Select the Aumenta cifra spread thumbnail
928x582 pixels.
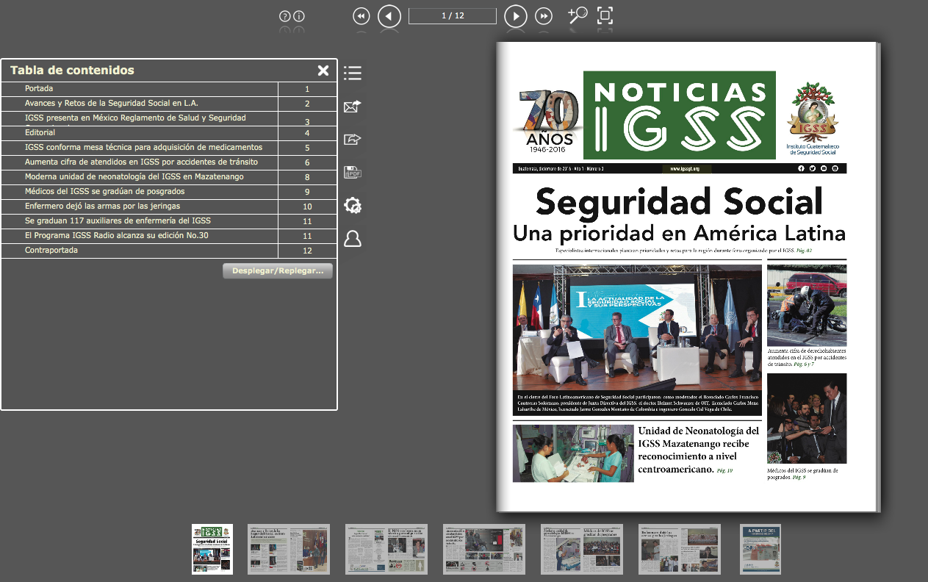[x=484, y=549]
